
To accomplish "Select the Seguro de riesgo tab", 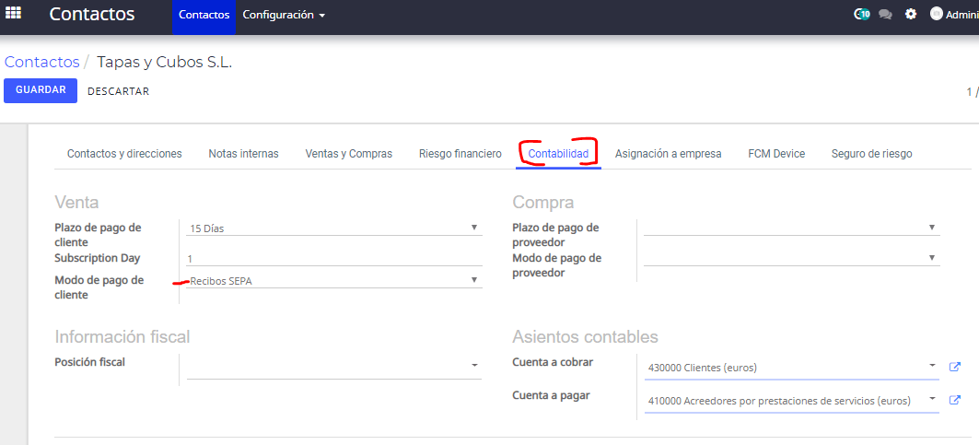I will 871,154.
